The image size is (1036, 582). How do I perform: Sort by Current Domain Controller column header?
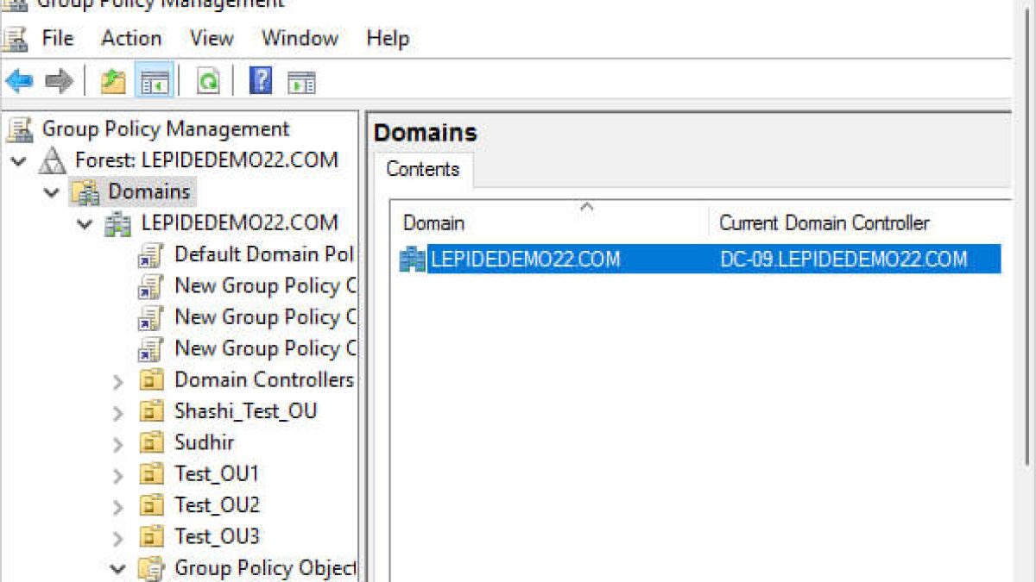click(861, 223)
